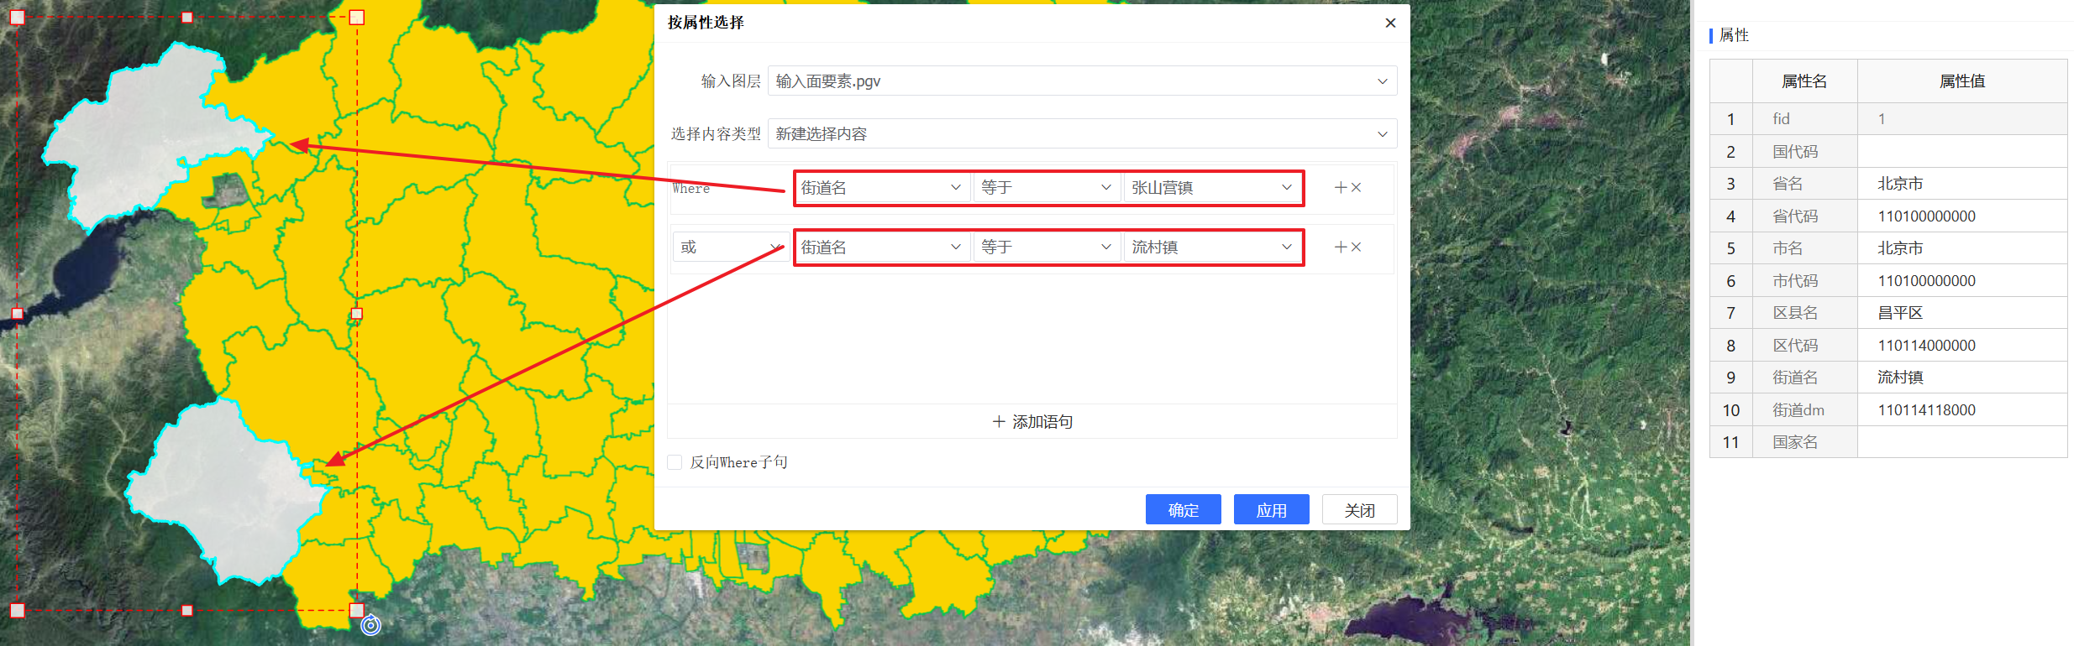The width and height of the screenshot is (2074, 646).
Task: Click the plus icon on the 流村镇 row
Action: [1341, 247]
